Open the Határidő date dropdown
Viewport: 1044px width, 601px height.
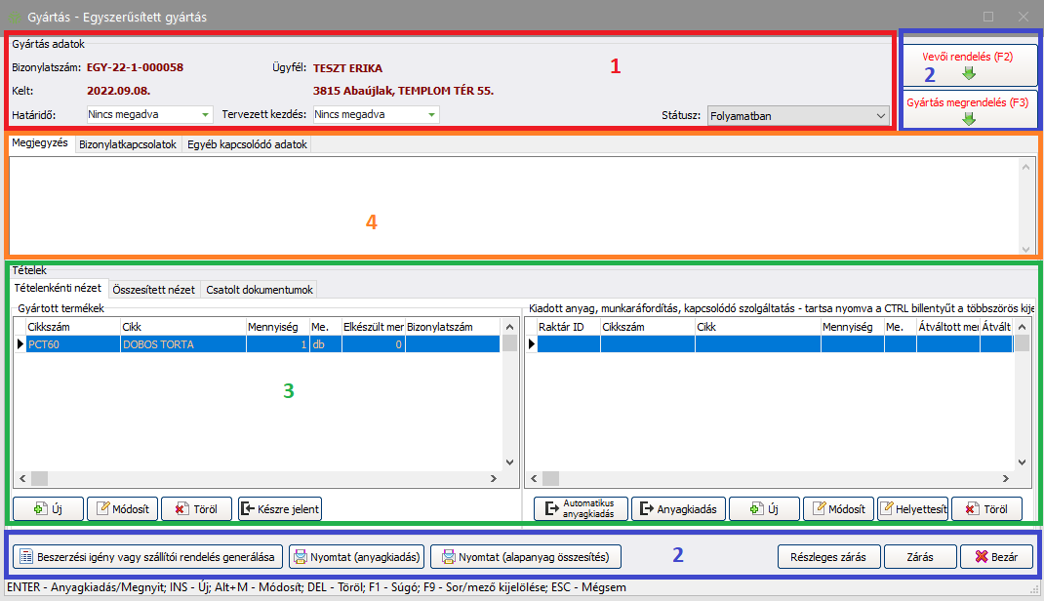point(205,115)
